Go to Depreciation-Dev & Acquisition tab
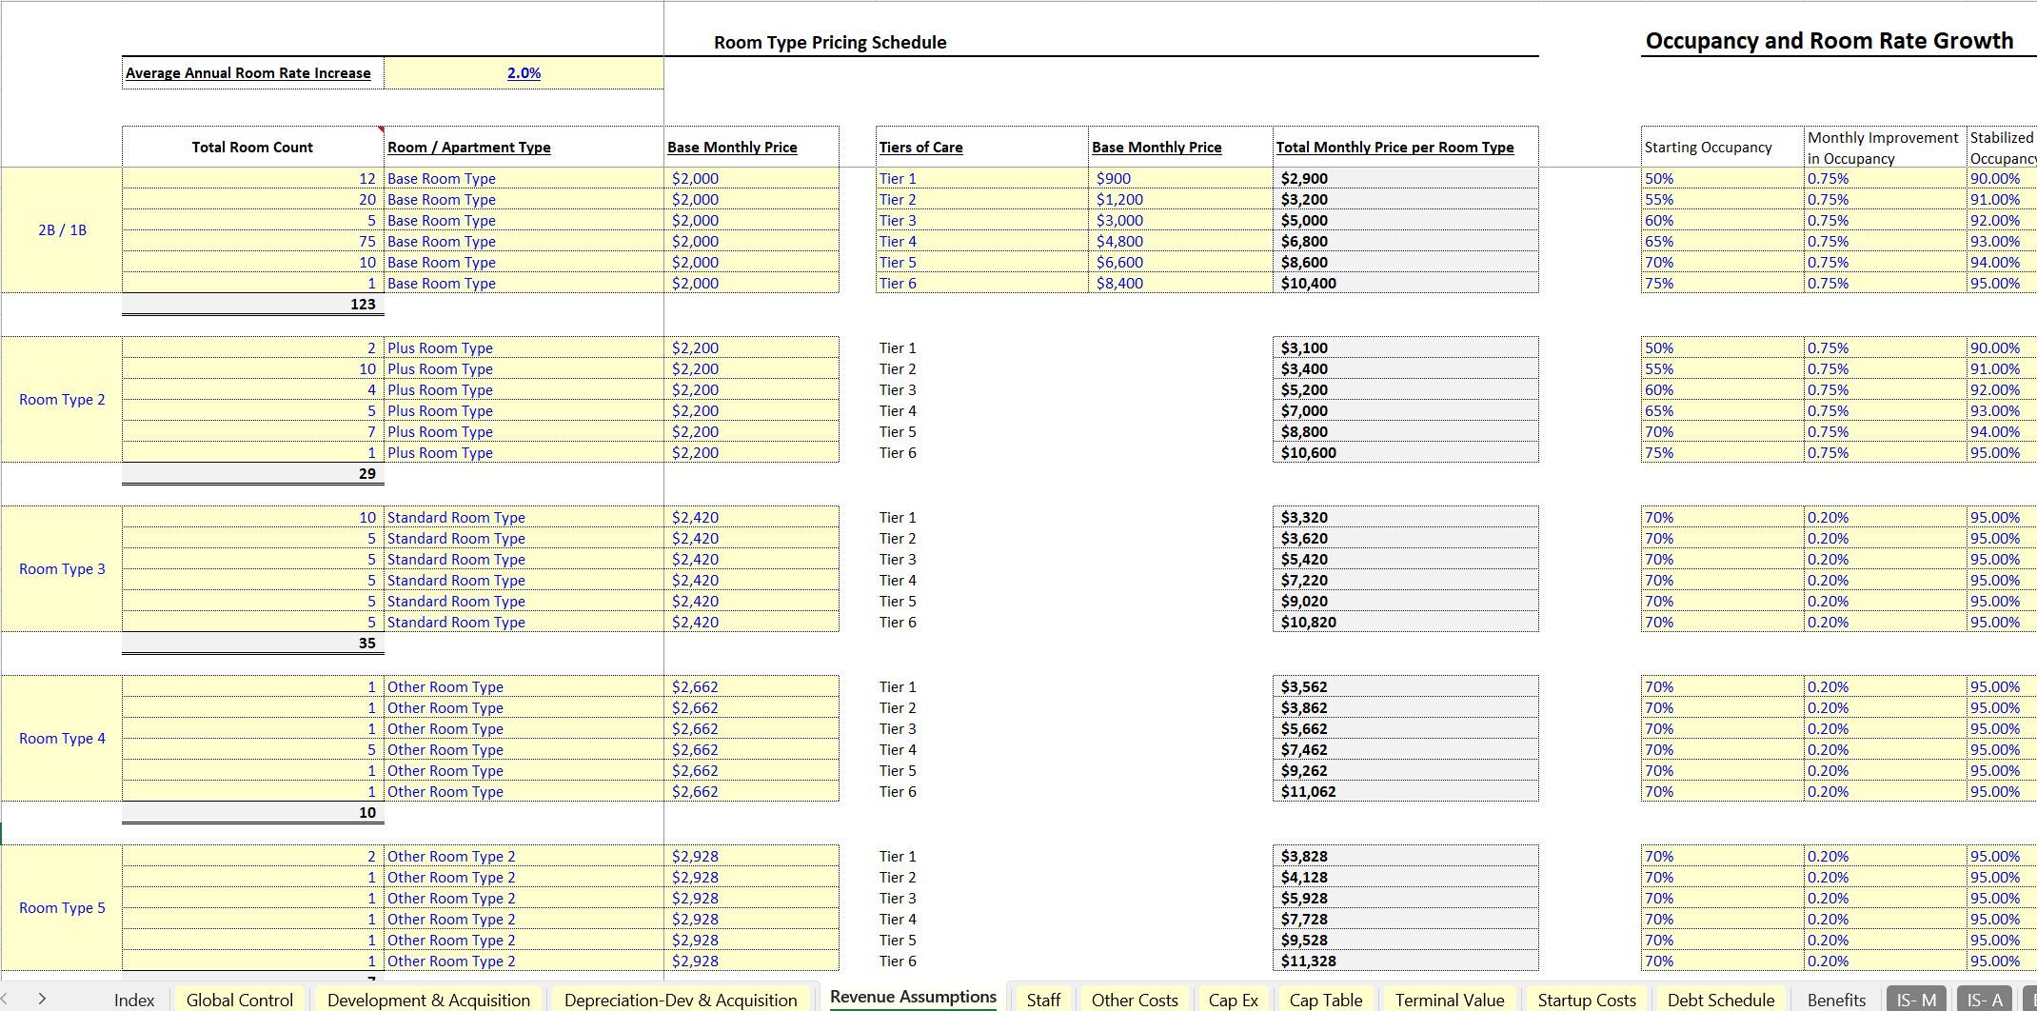 coord(681,1000)
